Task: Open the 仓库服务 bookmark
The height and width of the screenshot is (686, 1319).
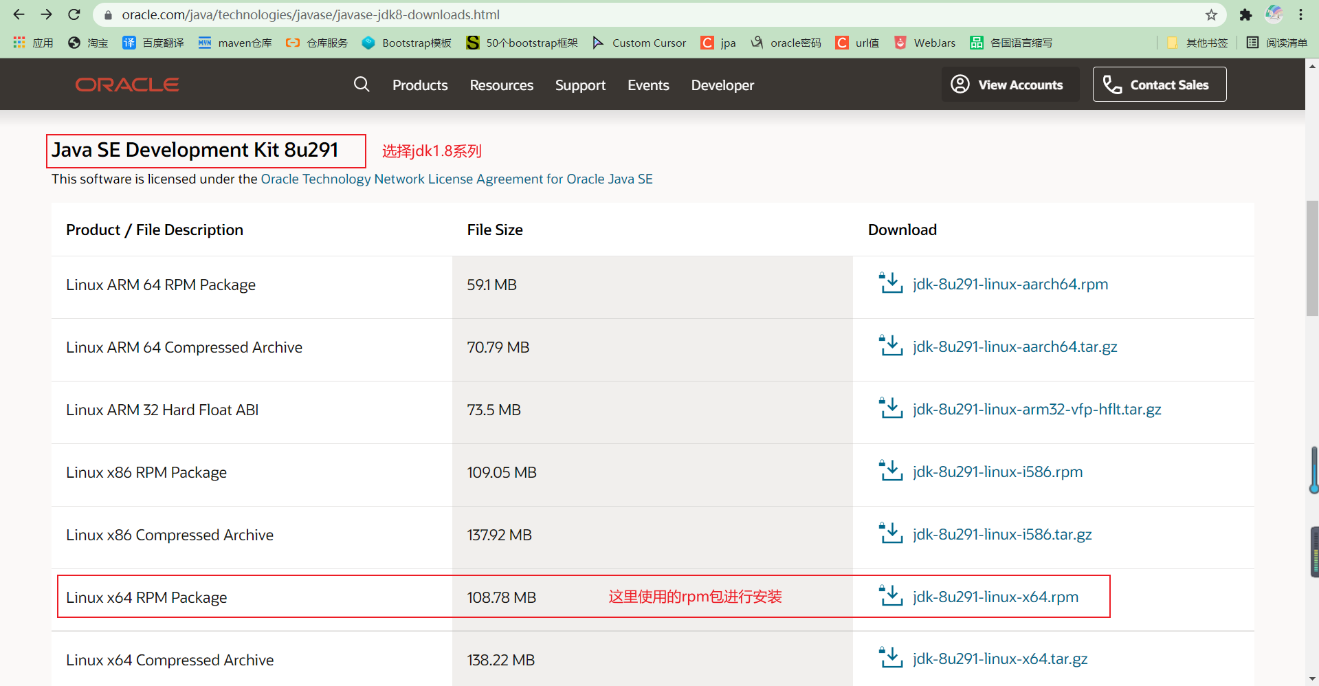Action: pyautogui.click(x=317, y=43)
